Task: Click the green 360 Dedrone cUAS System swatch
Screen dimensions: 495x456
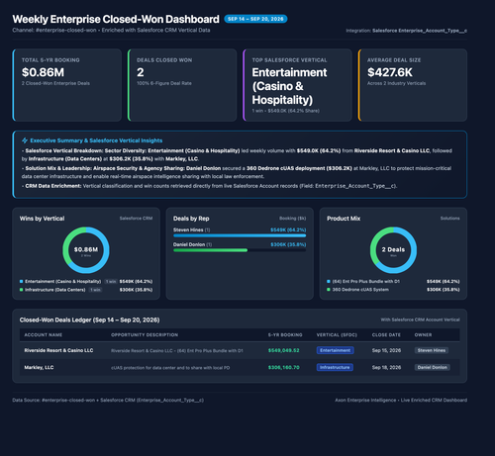Action: 329,290
